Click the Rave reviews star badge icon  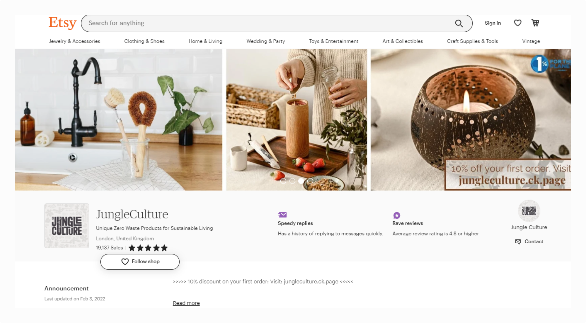pyautogui.click(x=397, y=215)
